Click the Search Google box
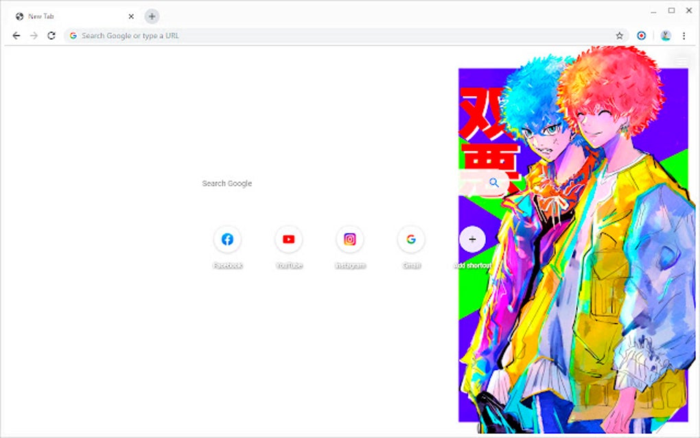The height and width of the screenshot is (438, 700). pos(351,183)
